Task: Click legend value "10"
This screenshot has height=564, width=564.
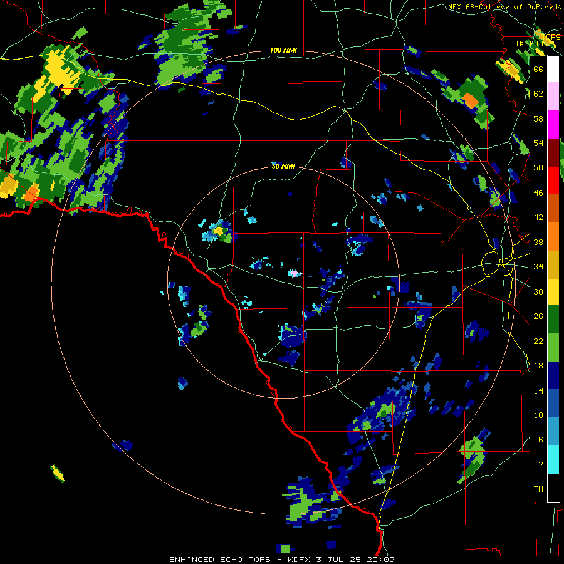Action: tap(538, 415)
